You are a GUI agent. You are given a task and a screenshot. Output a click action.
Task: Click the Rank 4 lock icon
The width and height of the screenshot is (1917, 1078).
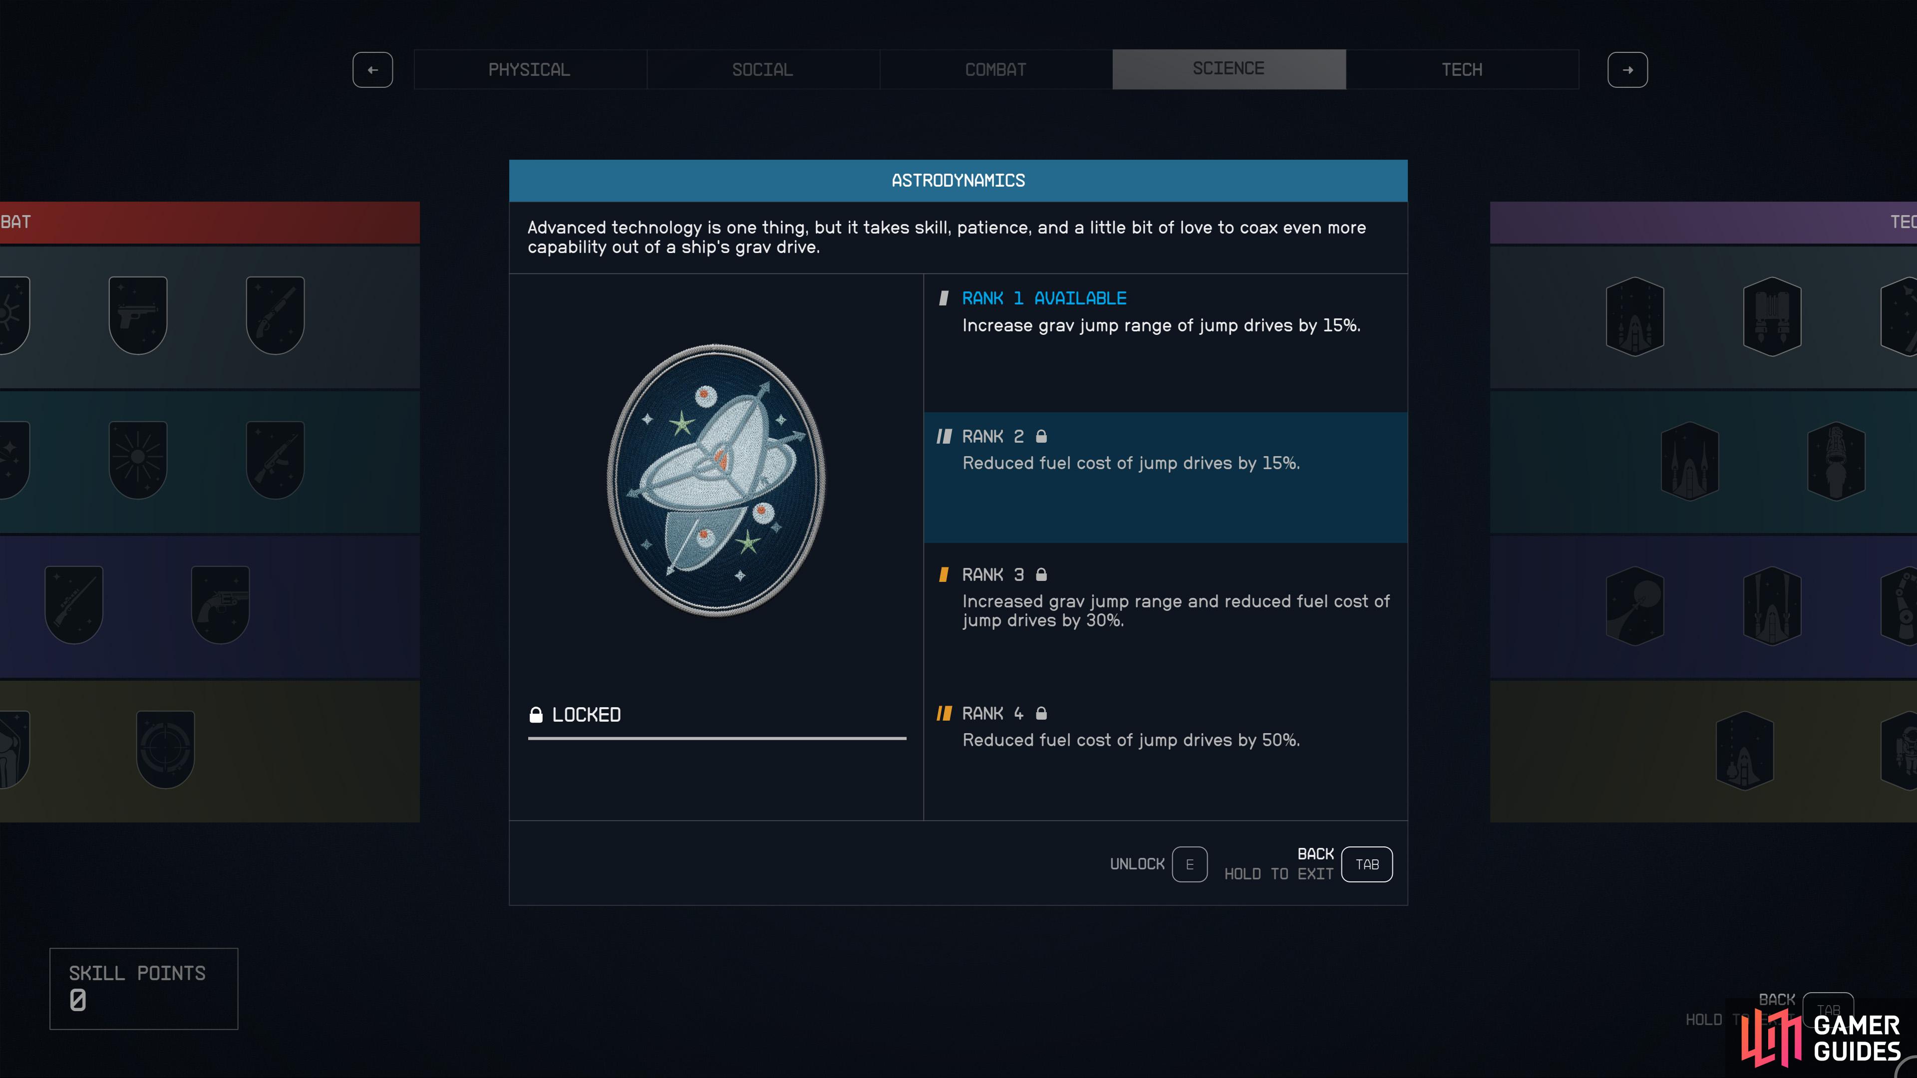(1041, 713)
